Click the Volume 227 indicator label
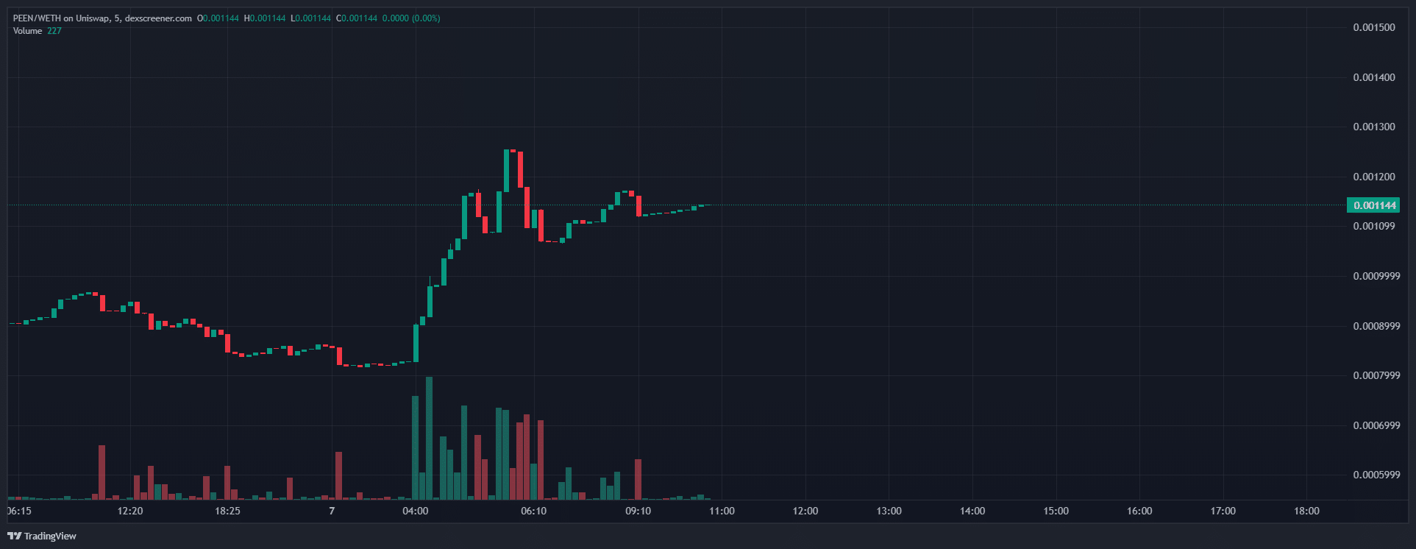Image resolution: width=1416 pixels, height=549 pixels. 38,31
